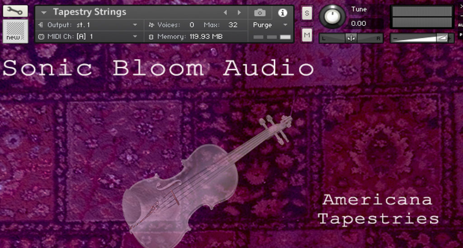The image size is (463, 248).
Task: Click the Sonic Bloom Audio title
Action: 158,68
